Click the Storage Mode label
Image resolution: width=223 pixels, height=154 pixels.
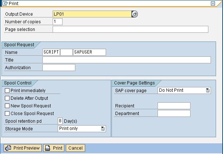coord(19,129)
